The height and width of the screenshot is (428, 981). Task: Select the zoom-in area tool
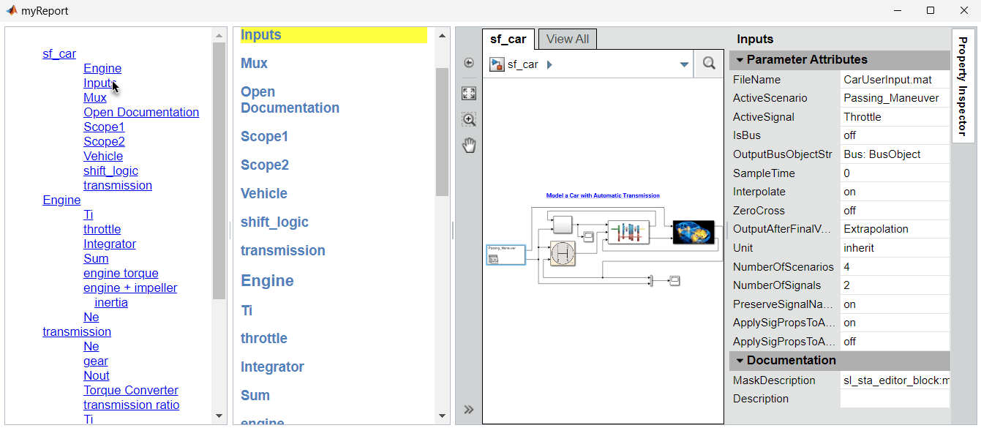click(x=469, y=119)
